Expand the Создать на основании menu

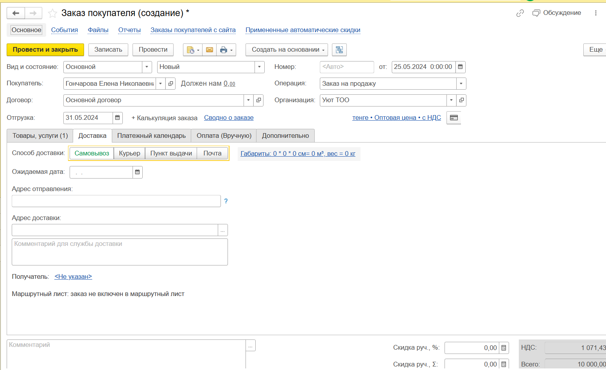[287, 50]
